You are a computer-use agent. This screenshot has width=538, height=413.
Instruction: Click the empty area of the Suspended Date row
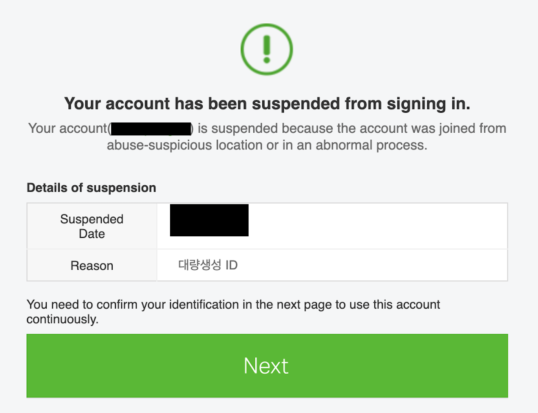click(377, 226)
